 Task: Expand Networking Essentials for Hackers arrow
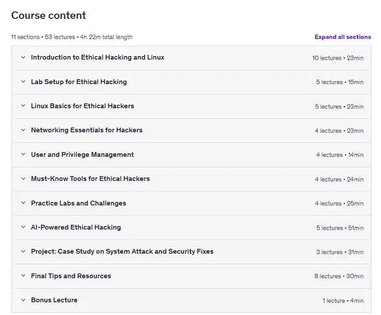click(23, 130)
